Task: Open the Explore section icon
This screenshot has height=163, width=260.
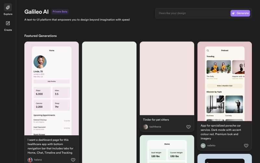Action: tap(8, 7)
